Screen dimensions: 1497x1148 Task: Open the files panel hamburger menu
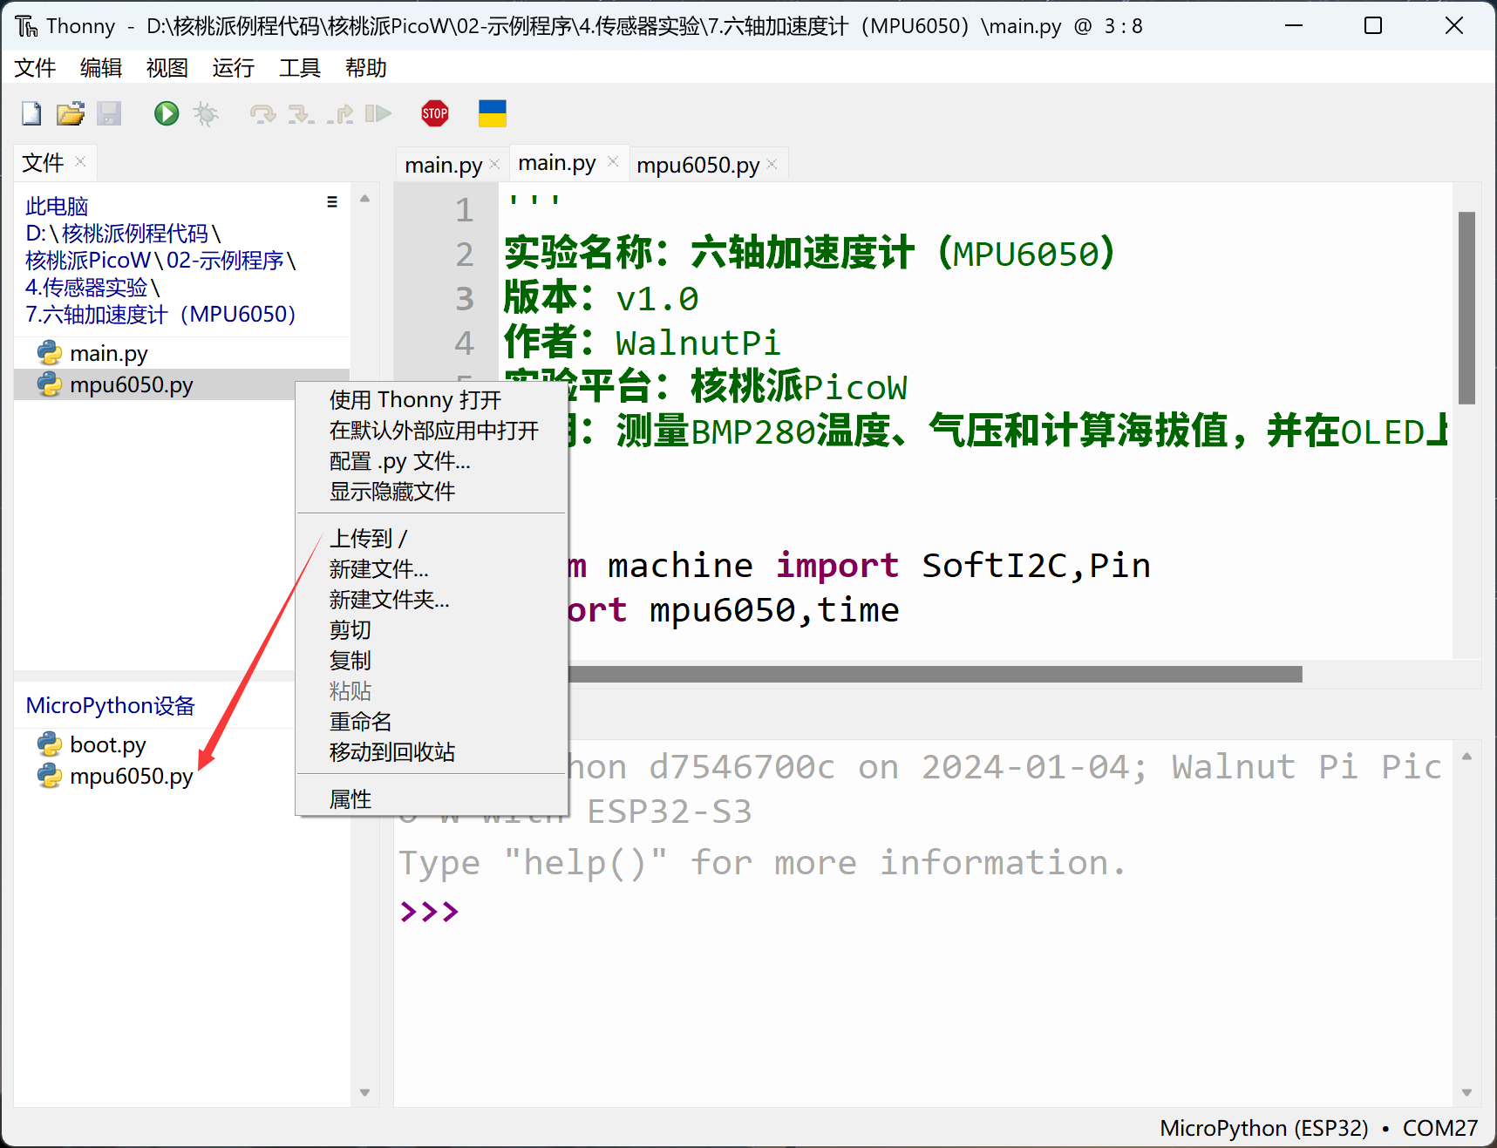(x=332, y=202)
